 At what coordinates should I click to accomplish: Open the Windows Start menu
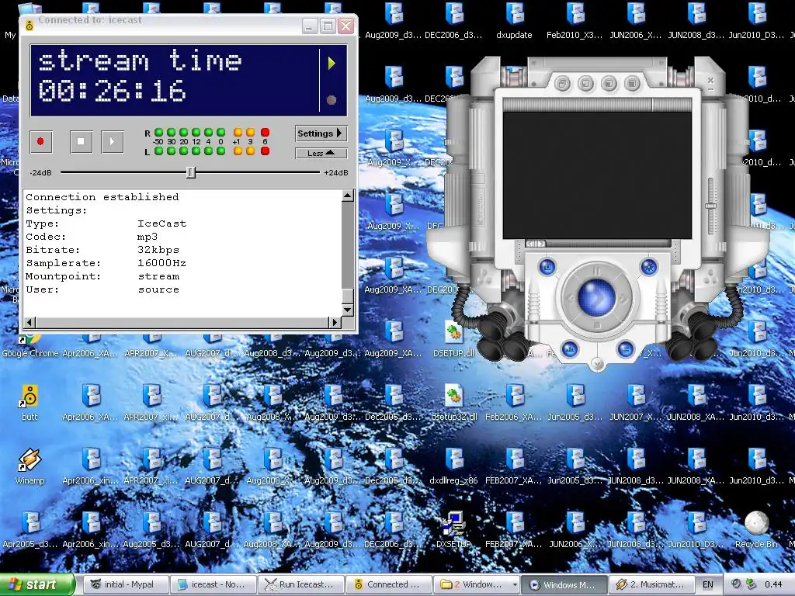(36, 584)
